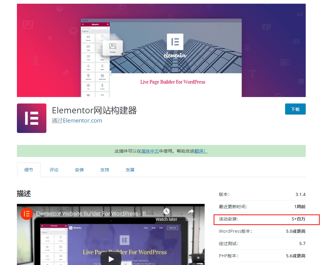The width and height of the screenshot is (326, 265).
Task: Switch to the 评论 tab
Action: point(54,170)
